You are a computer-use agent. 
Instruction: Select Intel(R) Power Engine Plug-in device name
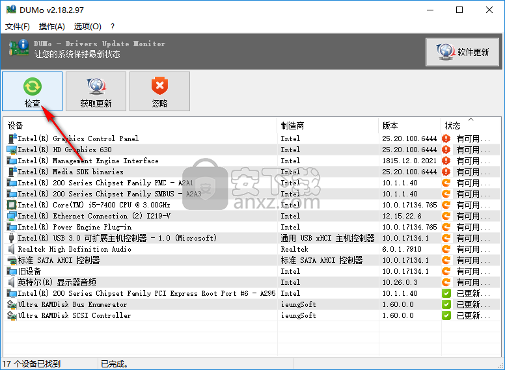75,227
